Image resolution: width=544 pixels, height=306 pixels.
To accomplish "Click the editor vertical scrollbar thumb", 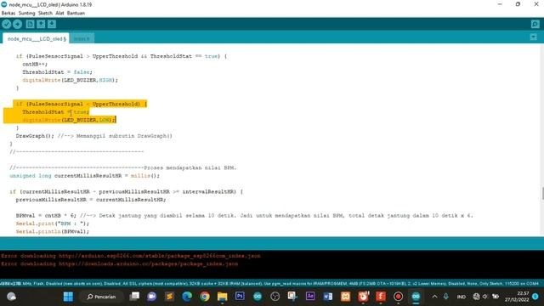I will coord(542,194).
